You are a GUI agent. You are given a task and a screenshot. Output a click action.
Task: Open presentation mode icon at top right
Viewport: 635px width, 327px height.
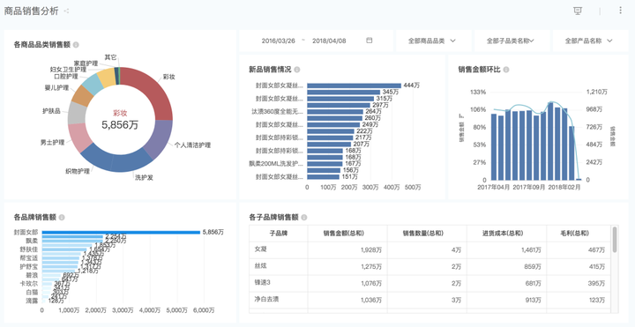pos(578,11)
